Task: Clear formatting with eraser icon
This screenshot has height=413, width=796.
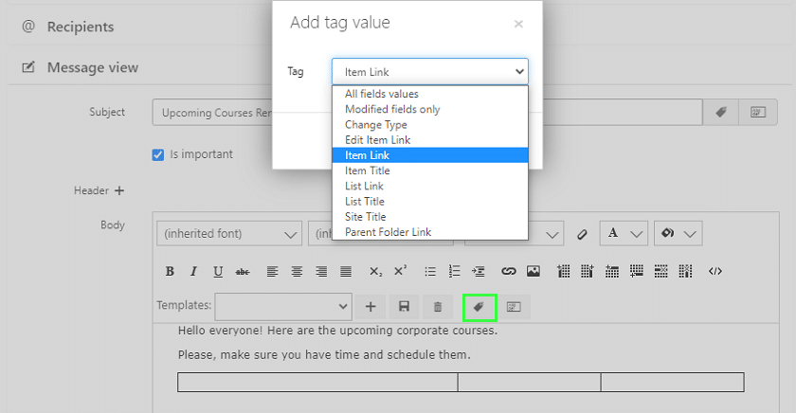Action: pyautogui.click(x=582, y=234)
